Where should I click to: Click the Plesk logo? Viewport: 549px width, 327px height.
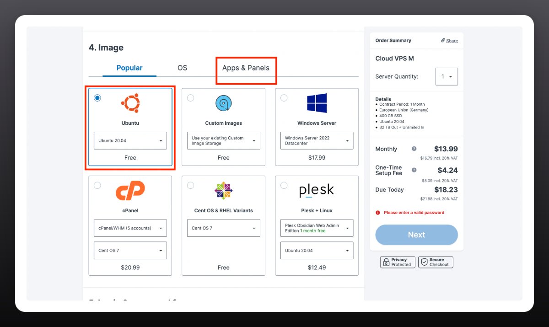317,191
